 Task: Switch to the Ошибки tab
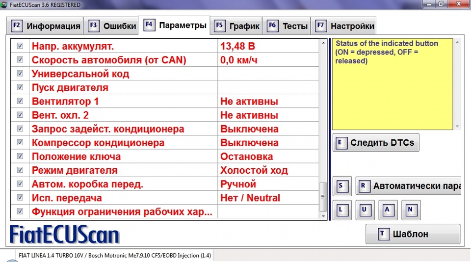112,26
